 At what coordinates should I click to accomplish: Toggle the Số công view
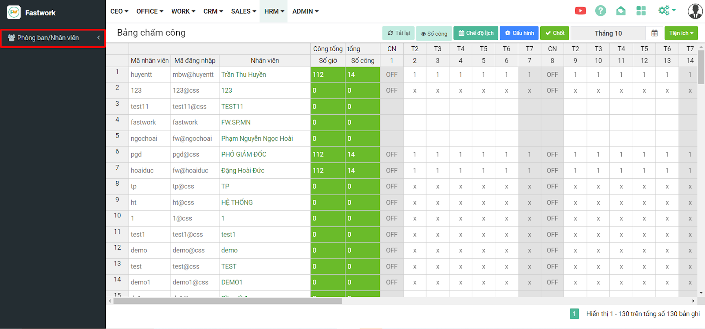(434, 34)
